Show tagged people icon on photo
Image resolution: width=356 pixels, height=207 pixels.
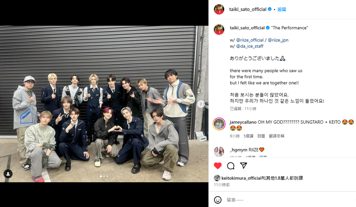(8, 174)
